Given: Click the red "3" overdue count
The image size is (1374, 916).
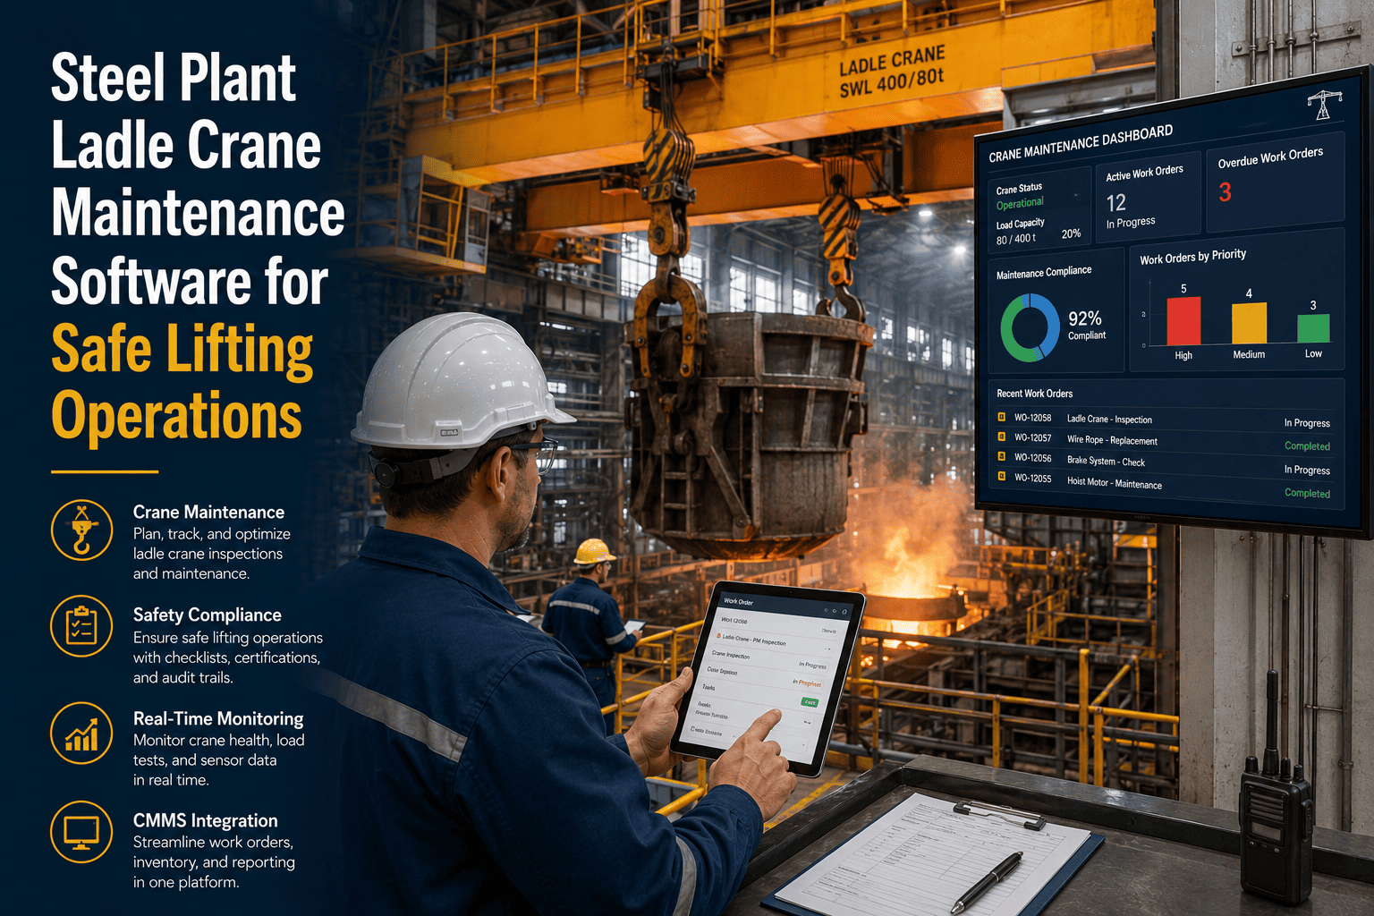Looking at the screenshot, I should pyautogui.click(x=1225, y=192).
